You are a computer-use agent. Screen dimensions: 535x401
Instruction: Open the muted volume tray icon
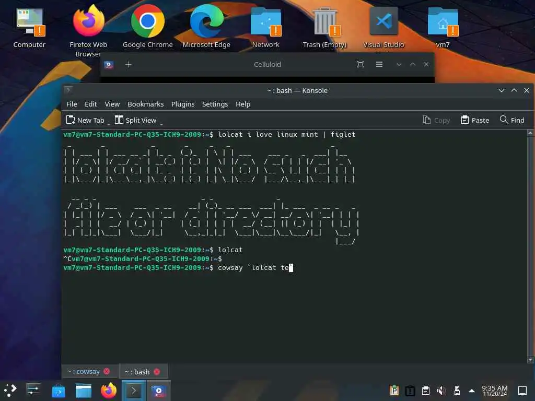point(441,391)
